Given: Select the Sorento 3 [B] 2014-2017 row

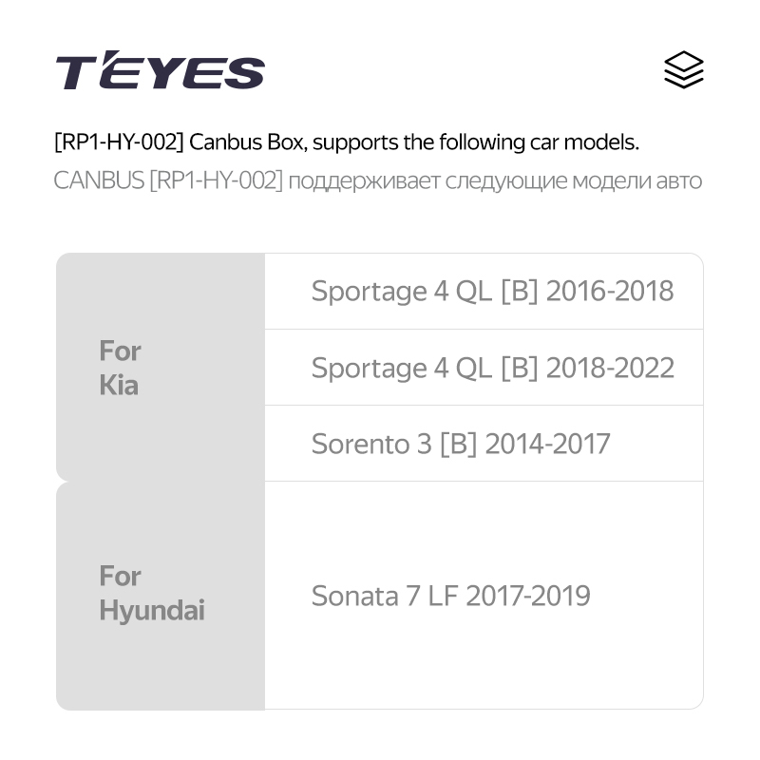Looking at the screenshot, I should tap(484, 444).
